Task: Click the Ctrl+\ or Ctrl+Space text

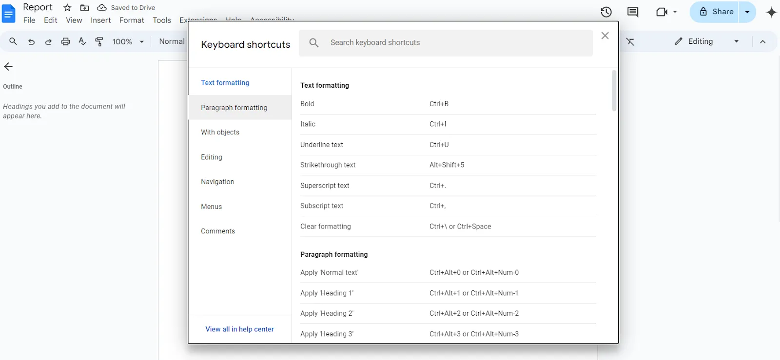Action: pos(460,227)
